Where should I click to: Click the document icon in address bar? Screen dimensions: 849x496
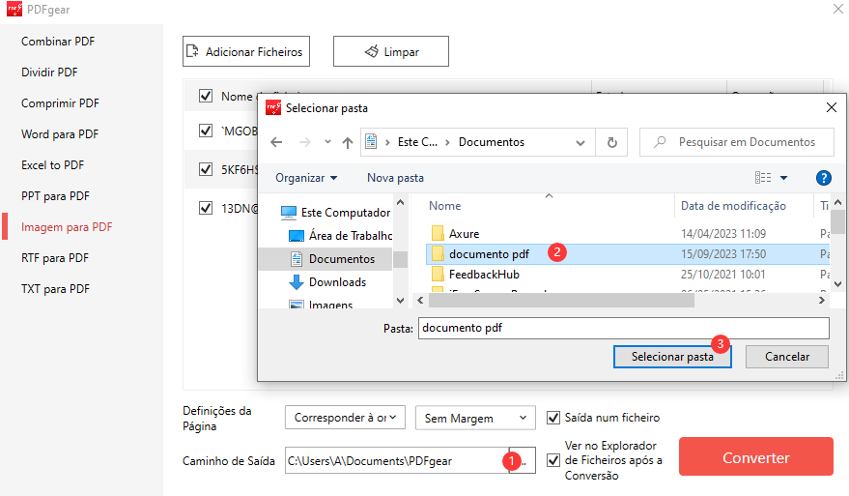point(371,142)
